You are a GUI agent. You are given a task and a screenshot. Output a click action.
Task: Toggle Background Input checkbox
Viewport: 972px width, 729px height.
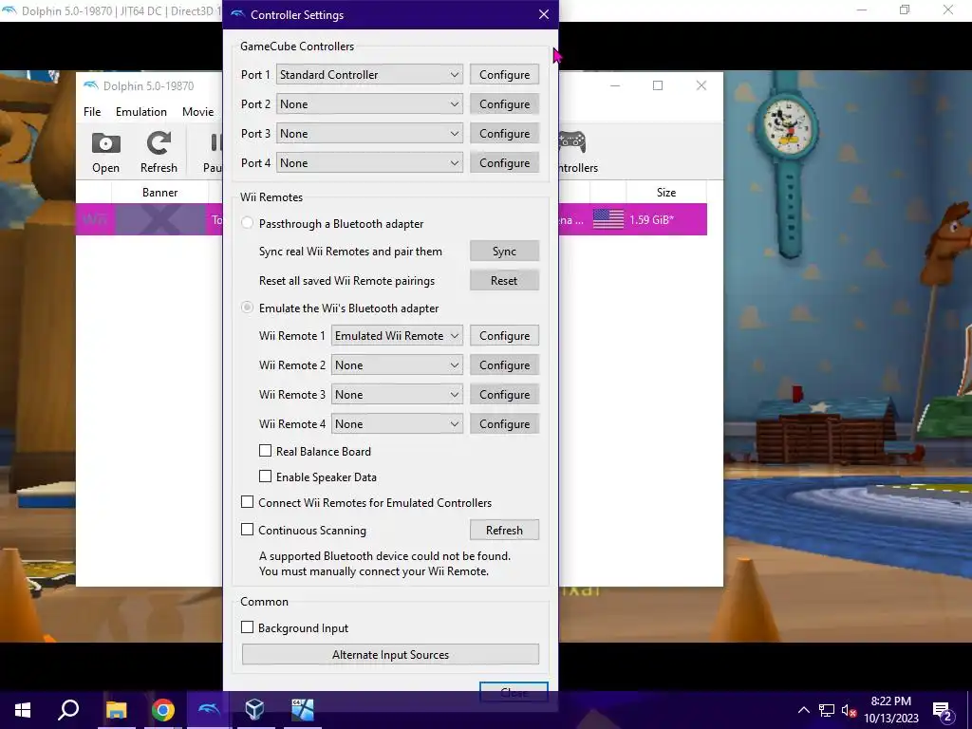coord(248,627)
